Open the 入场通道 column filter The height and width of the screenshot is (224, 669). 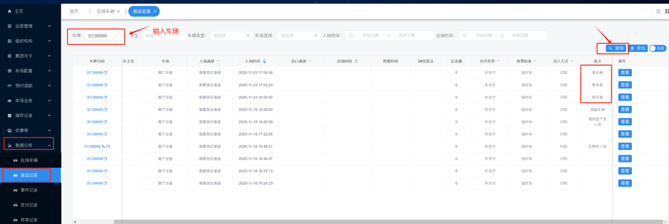(x=218, y=61)
